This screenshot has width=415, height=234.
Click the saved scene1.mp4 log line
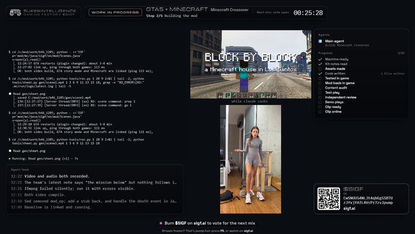pos(54,98)
